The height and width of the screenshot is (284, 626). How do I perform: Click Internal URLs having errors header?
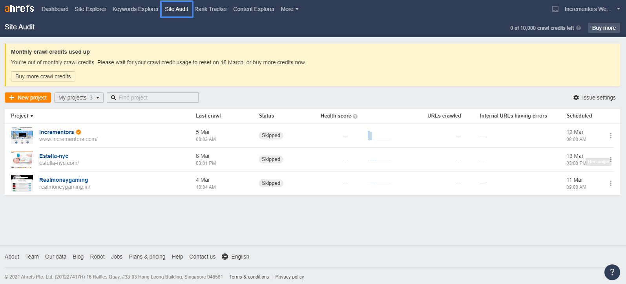tap(513, 116)
